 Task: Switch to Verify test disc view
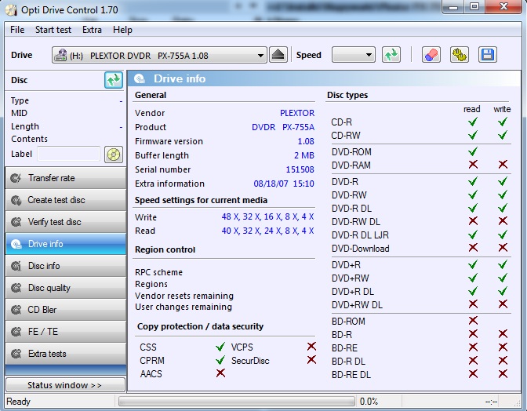tap(66, 222)
